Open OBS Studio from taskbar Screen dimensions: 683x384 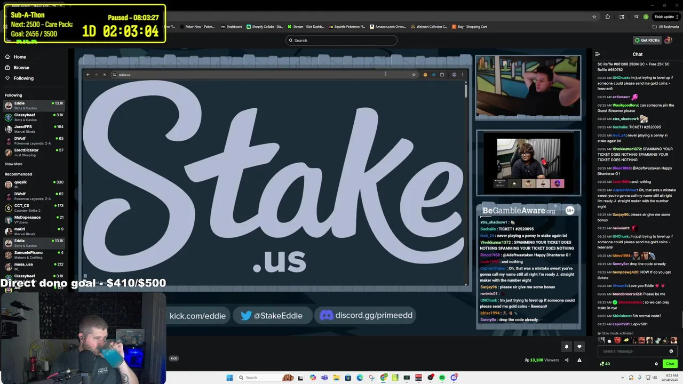431,378
